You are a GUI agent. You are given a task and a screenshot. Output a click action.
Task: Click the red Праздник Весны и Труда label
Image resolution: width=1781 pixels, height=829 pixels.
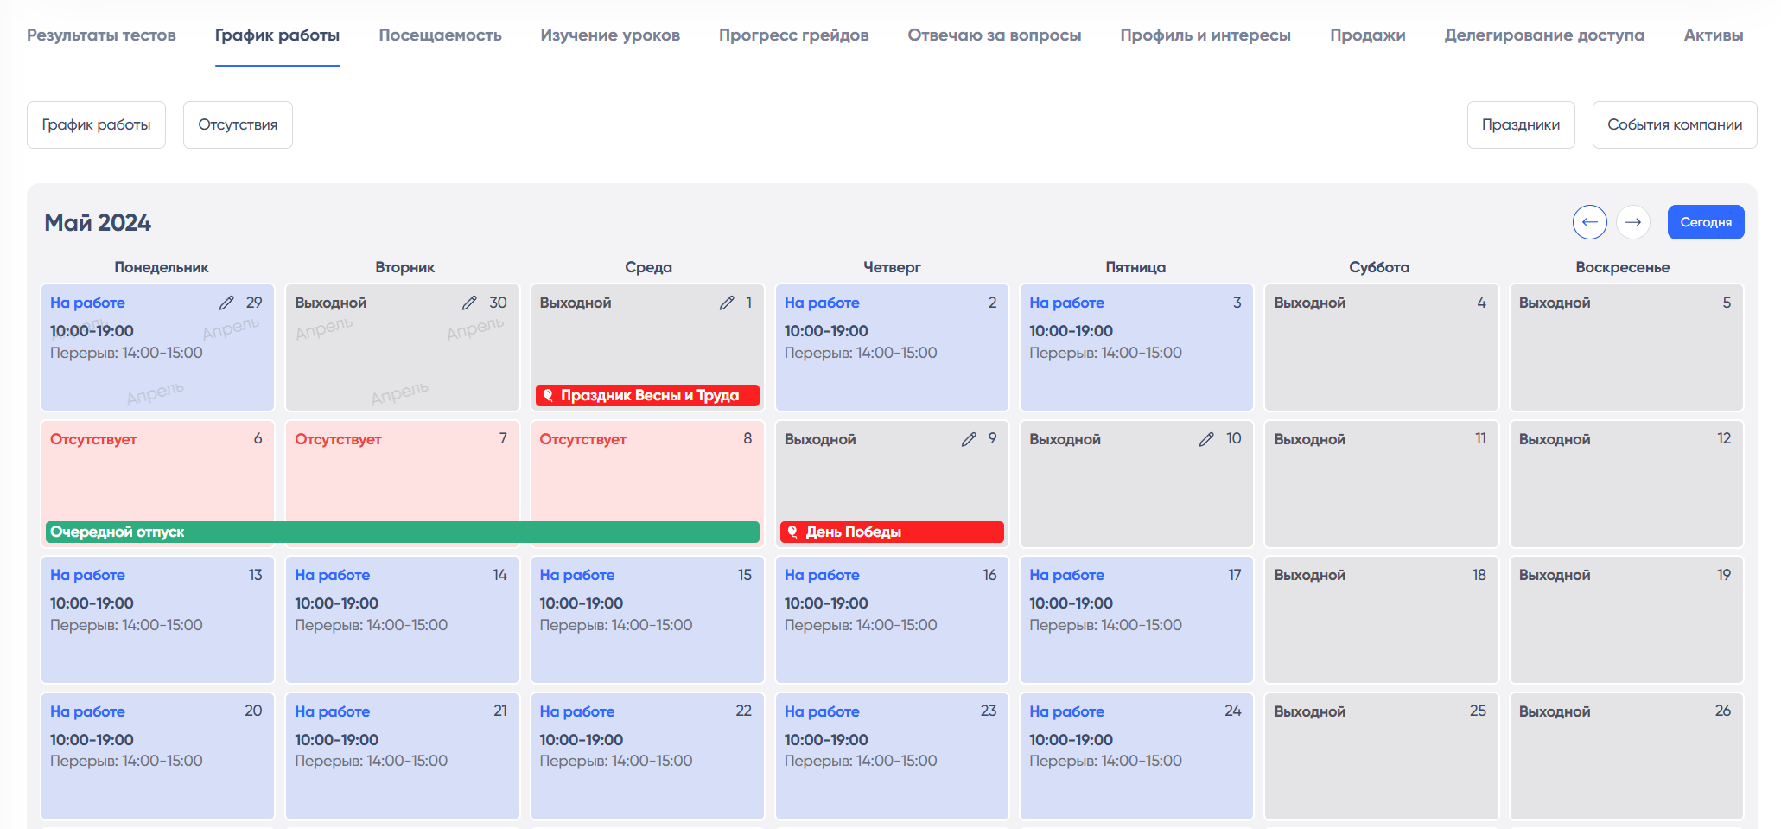(x=648, y=396)
